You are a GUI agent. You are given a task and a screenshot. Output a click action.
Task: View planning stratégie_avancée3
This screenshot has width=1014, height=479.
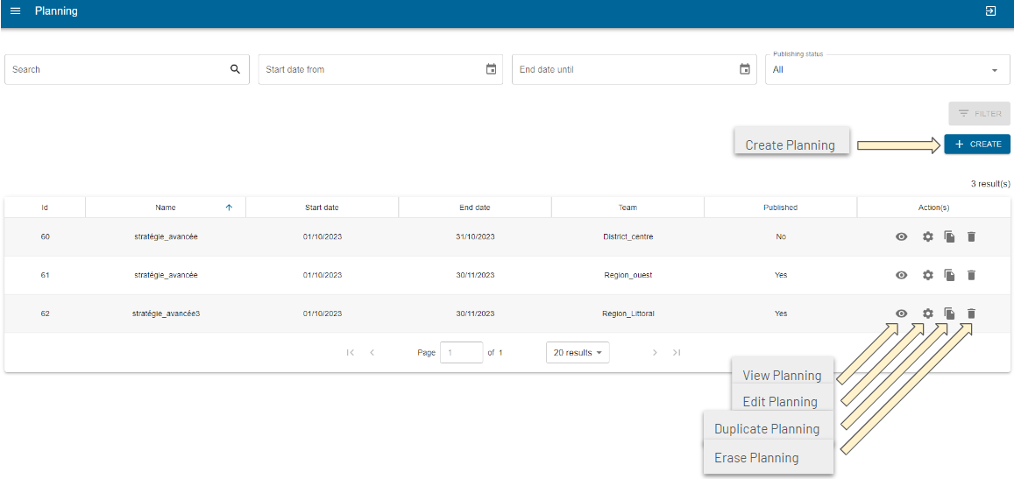pos(902,313)
